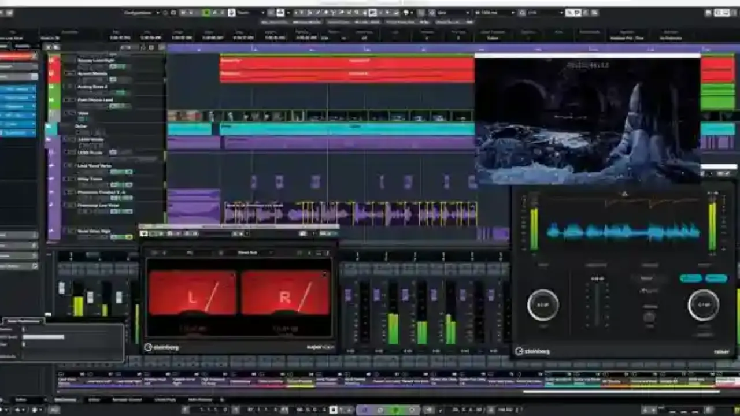This screenshot has width=740, height=416.
Task: Click the video thumbnail strip on the Video track
Action: 321,116
